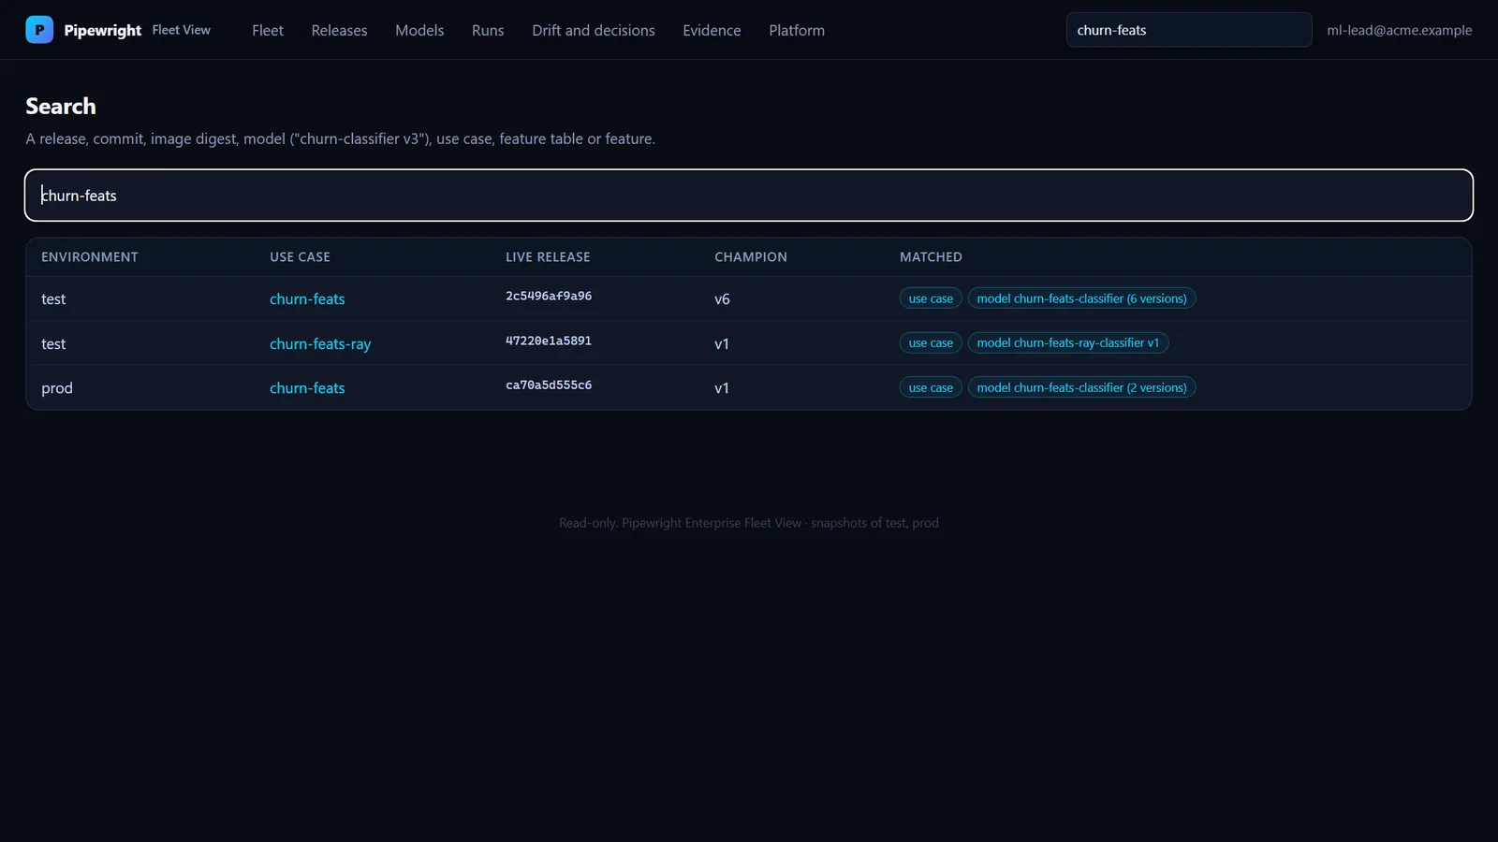Select release hash 2c5496af9a96
The height and width of the screenshot is (842, 1498).
(x=549, y=296)
